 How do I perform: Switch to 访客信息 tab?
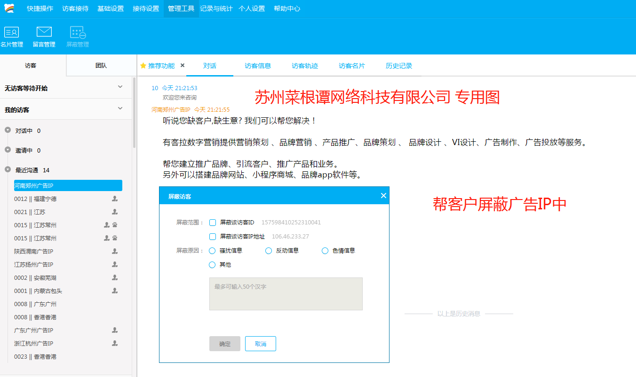click(x=258, y=66)
